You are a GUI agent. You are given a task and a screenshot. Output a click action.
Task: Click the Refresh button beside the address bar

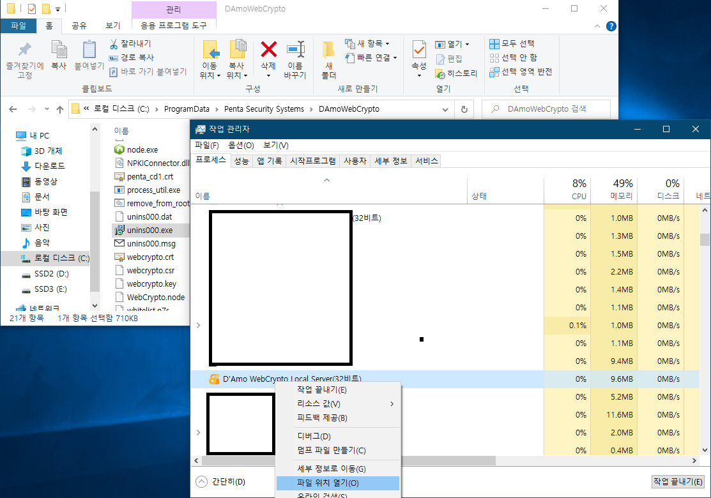point(464,109)
